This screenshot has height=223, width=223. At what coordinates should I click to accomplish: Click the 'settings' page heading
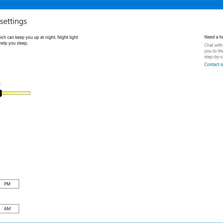[x=13, y=21]
